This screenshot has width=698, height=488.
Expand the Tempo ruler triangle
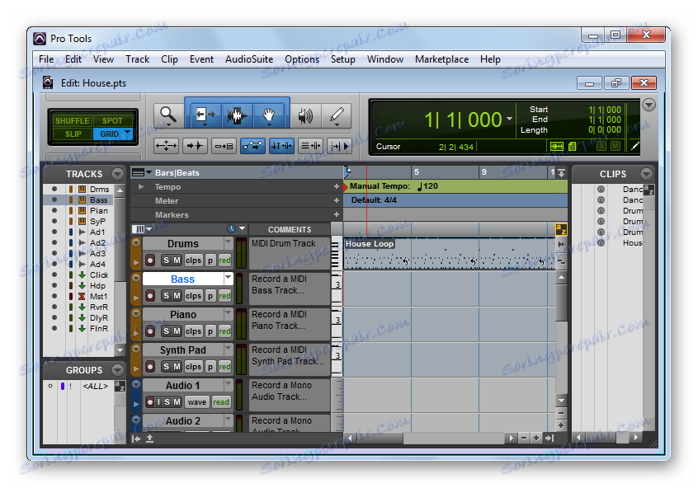click(141, 187)
